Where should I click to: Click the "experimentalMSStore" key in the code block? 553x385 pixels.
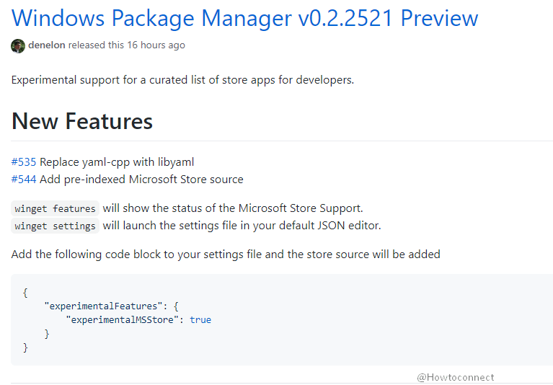coord(123,320)
